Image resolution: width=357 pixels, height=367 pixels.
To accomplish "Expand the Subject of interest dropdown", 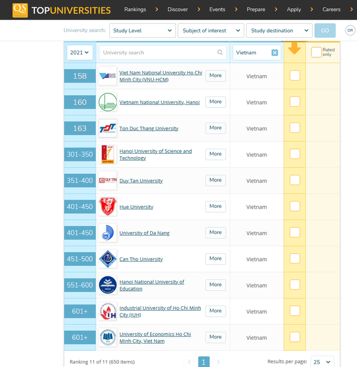I will (x=211, y=31).
